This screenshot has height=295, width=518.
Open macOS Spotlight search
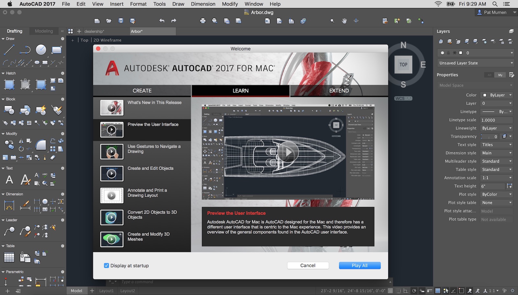pos(495,4)
